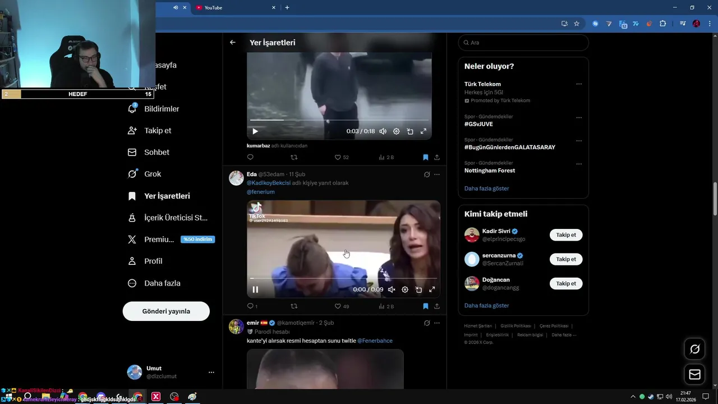Open Premium item with %50 indirim badge
Image resolution: width=718 pixels, height=404 pixels.
coord(171,239)
